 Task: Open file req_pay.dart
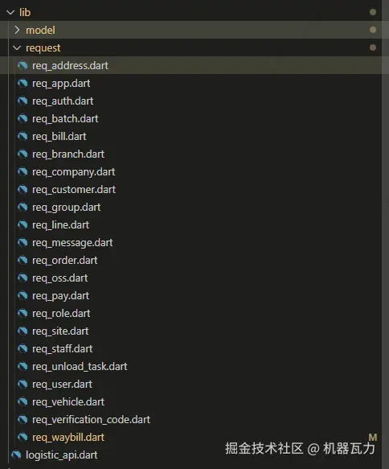[60, 296]
